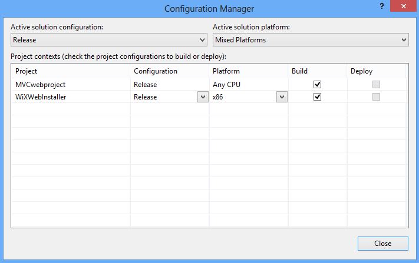The height and width of the screenshot is (263, 419).
Task: Click the Project column header
Action: pos(71,71)
